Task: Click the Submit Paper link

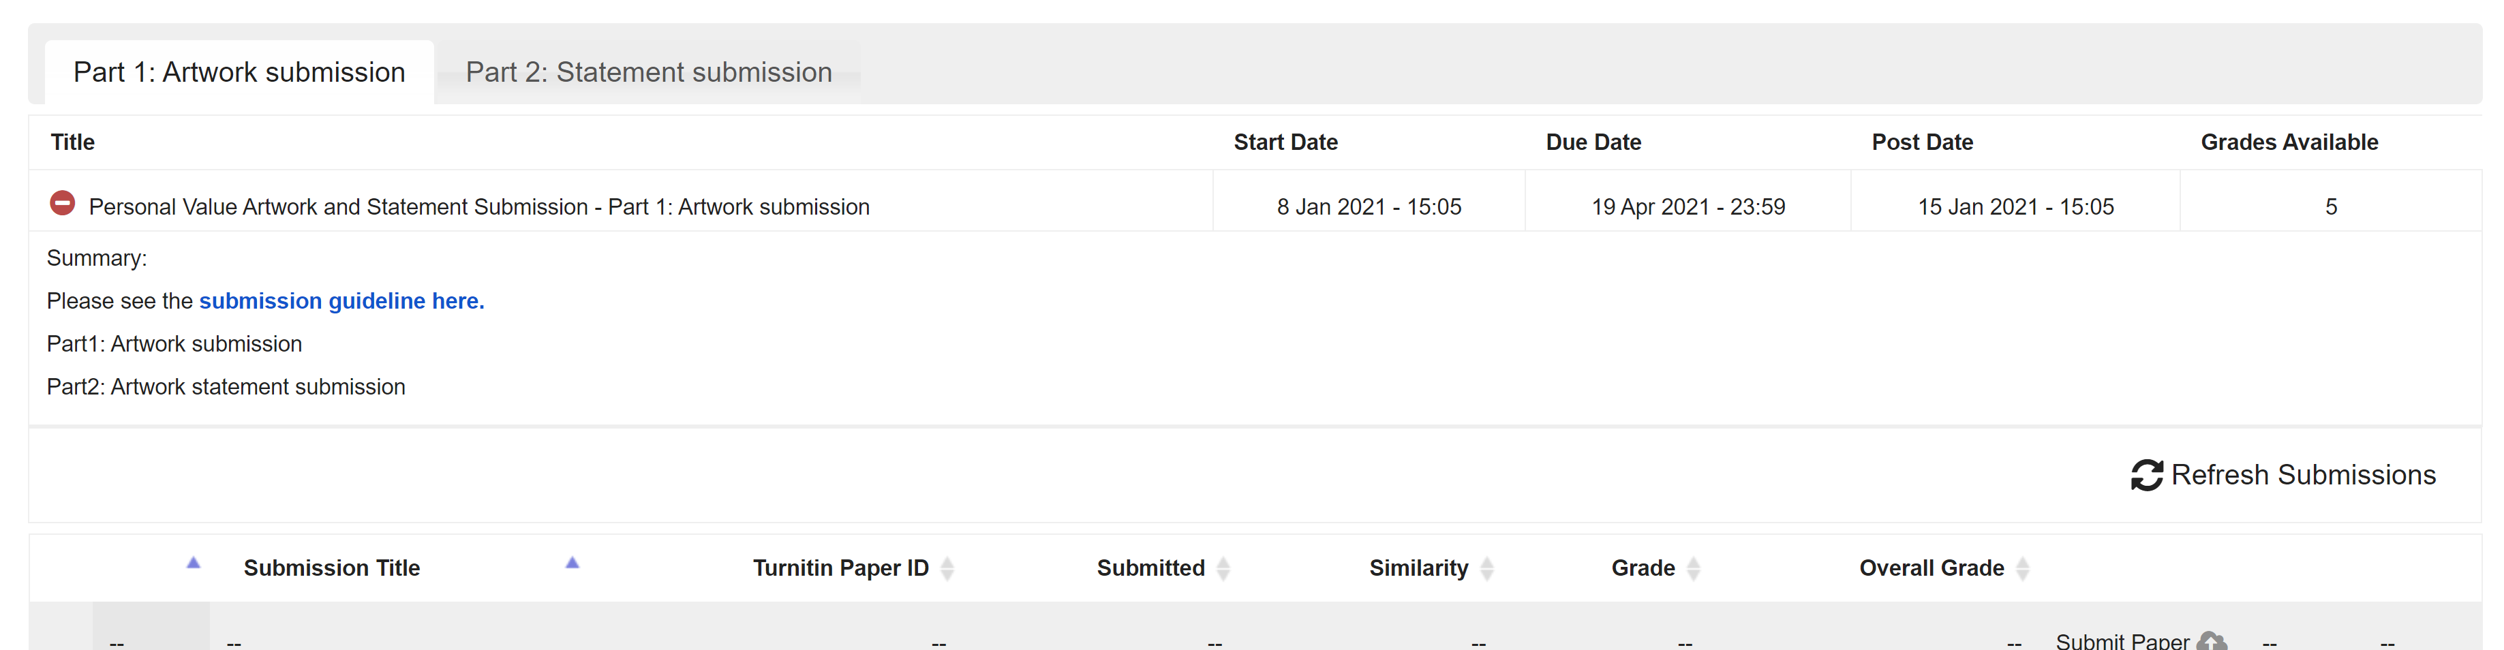Action: (x=2122, y=641)
